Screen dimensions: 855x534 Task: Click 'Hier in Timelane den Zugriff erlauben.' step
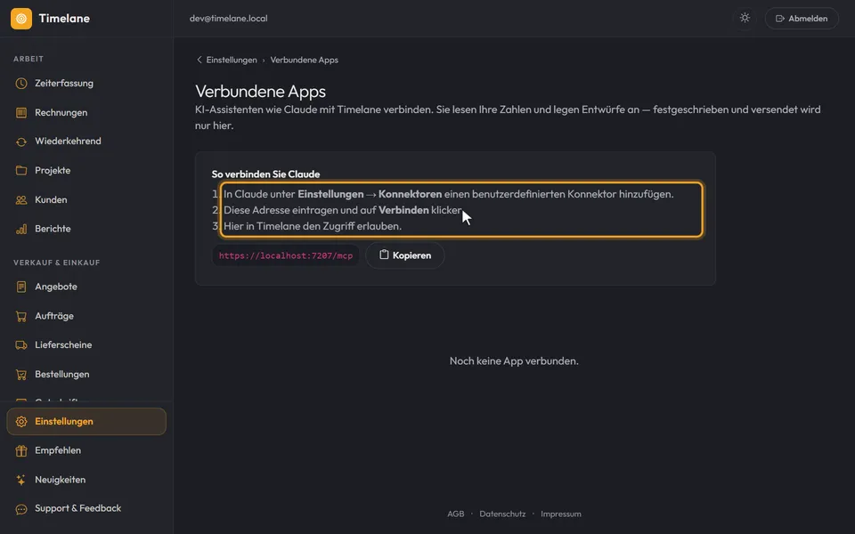click(x=313, y=226)
